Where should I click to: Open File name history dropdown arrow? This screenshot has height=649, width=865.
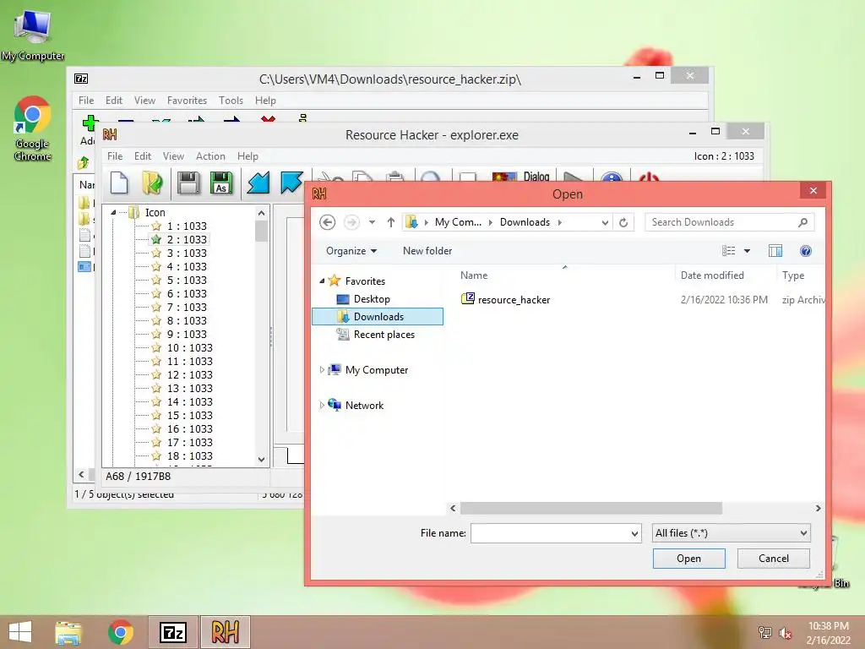tap(634, 534)
